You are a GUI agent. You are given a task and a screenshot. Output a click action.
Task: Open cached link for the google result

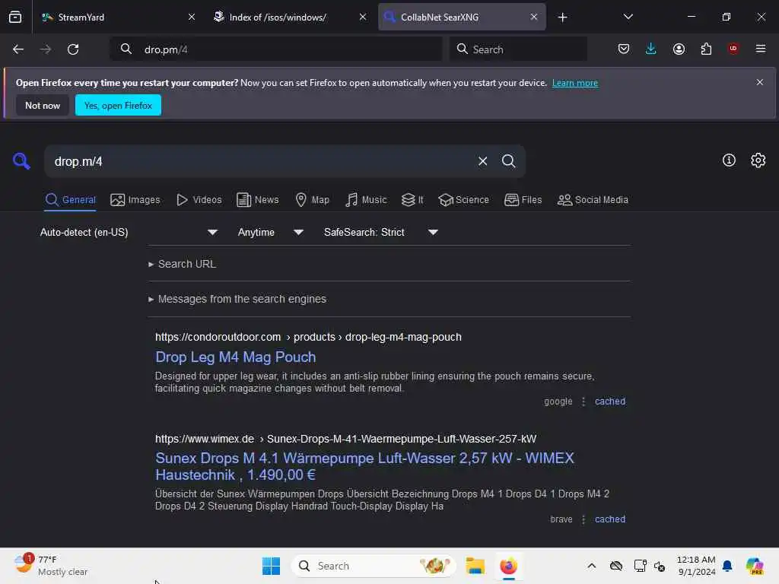click(610, 401)
